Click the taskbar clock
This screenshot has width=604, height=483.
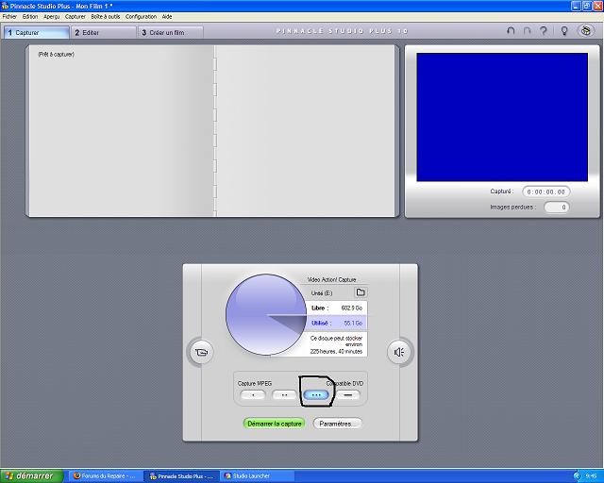592,476
